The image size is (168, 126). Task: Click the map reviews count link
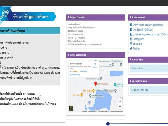pos(83,71)
